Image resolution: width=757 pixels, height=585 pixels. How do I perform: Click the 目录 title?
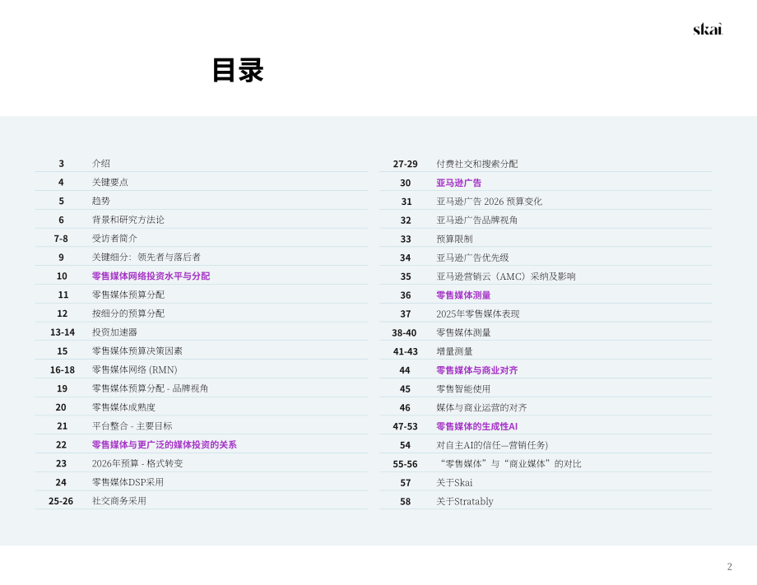(x=238, y=70)
